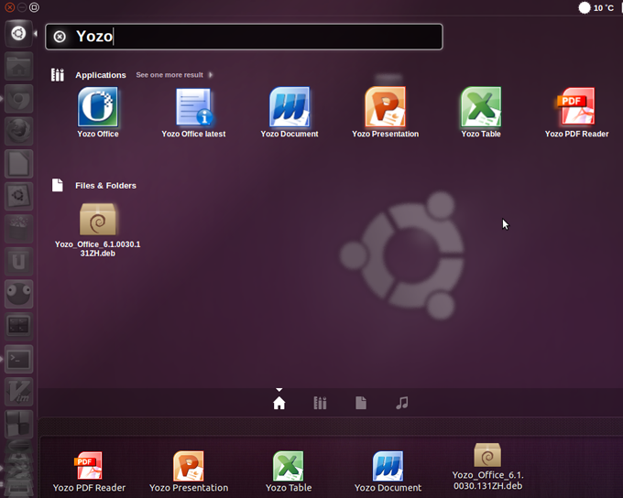623x498 pixels.
Task: Launch the Yozo Office application
Action: [98, 113]
